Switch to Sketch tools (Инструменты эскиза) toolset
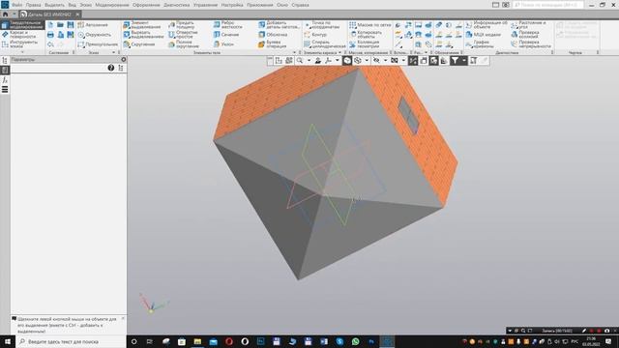The height and width of the screenshot is (348, 619). tap(19, 44)
